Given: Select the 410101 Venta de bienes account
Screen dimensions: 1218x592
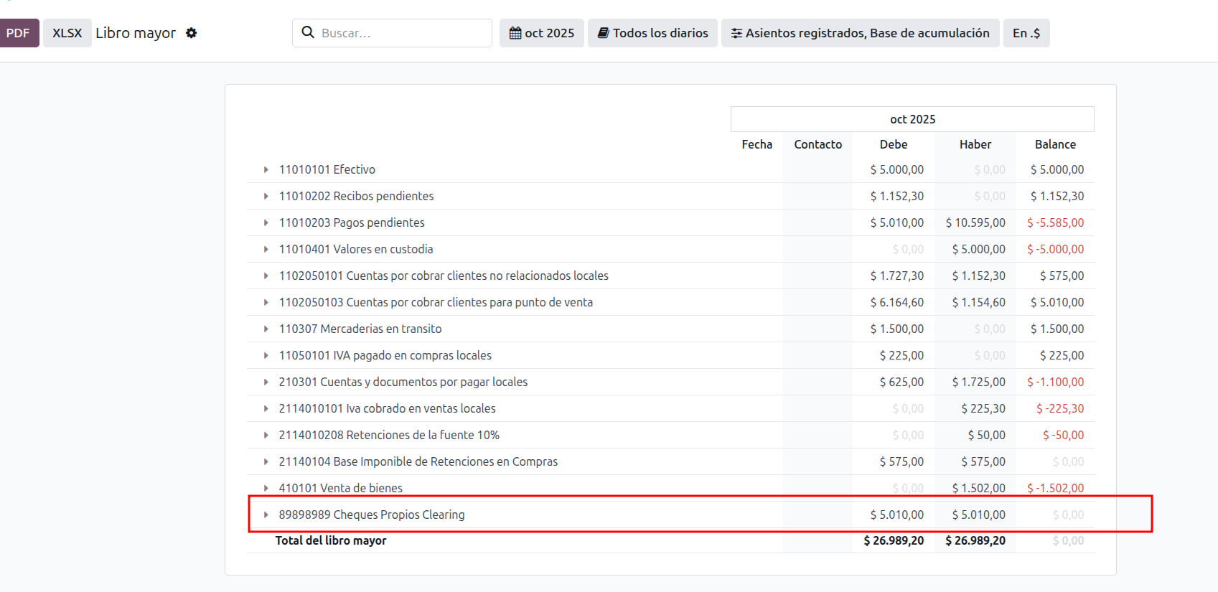Looking at the screenshot, I should 340,488.
